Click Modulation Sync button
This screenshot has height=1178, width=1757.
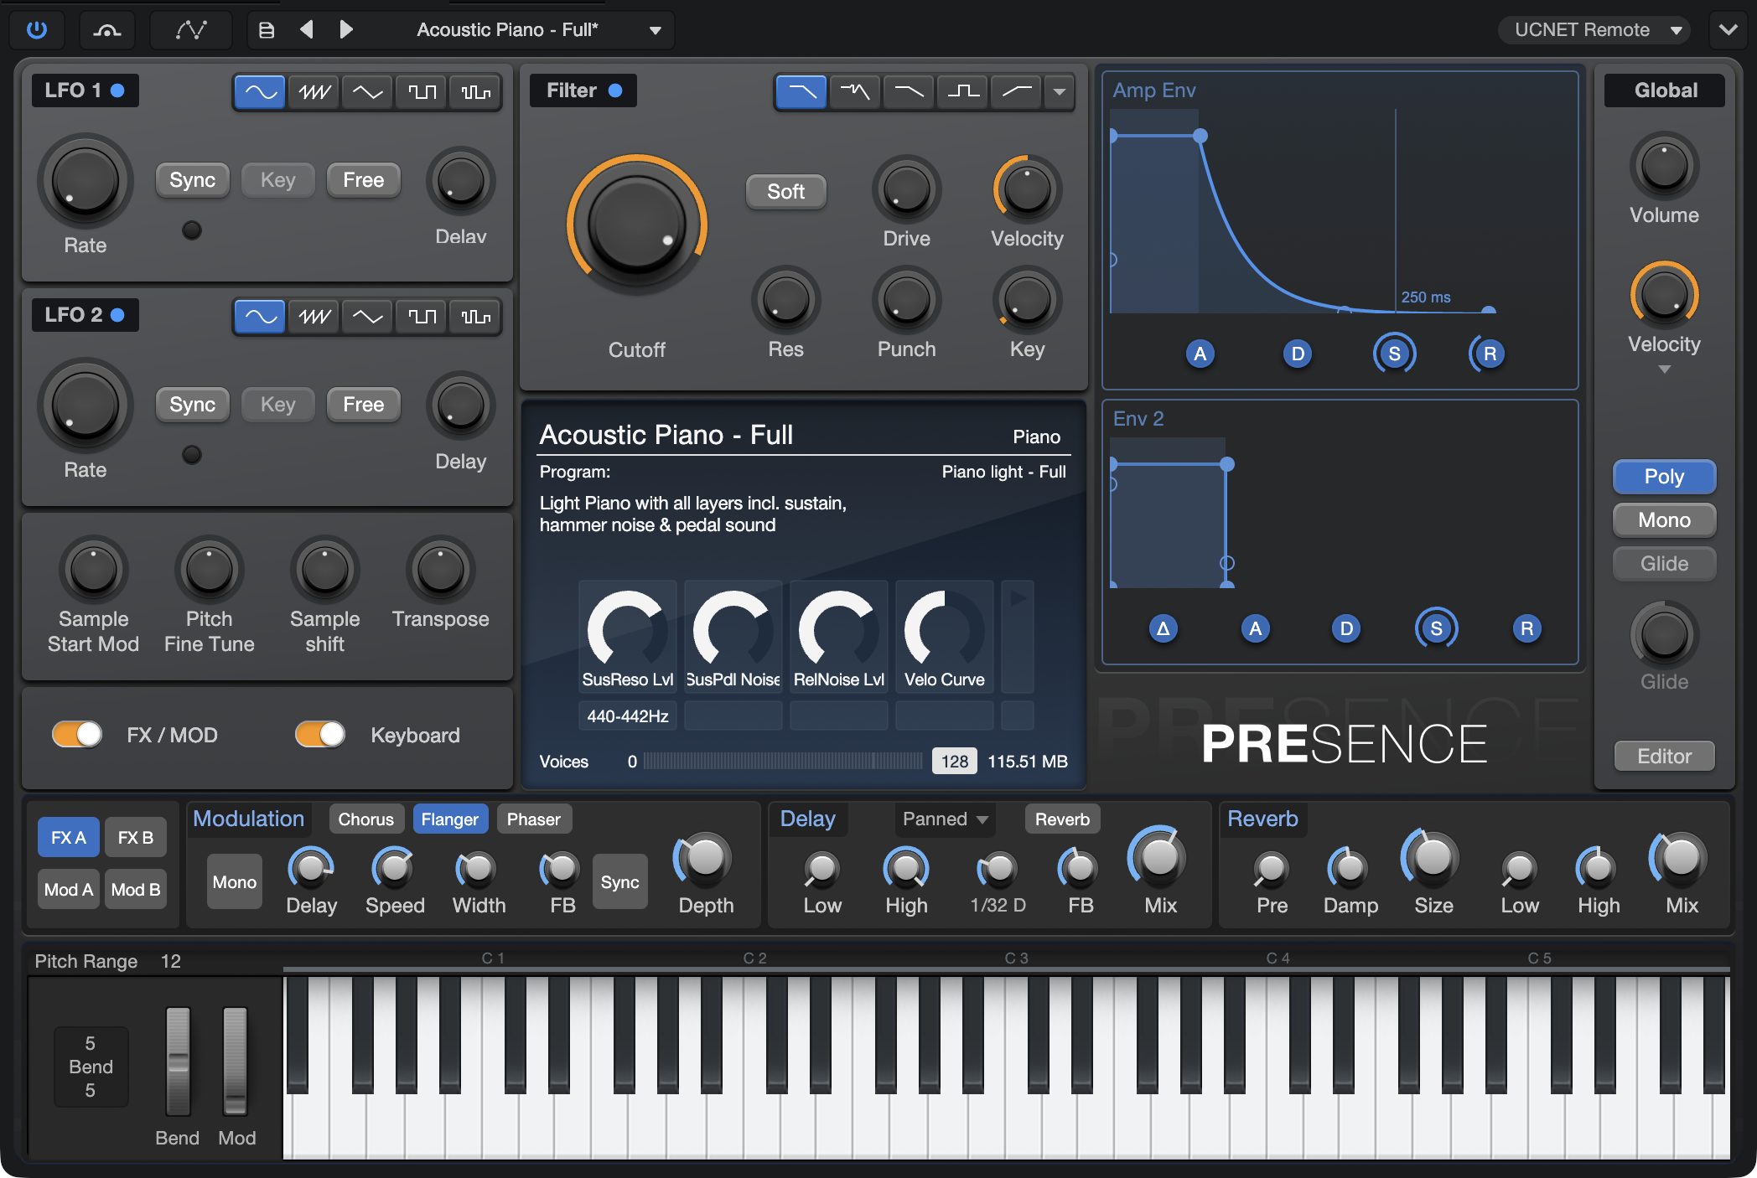click(x=620, y=882)
